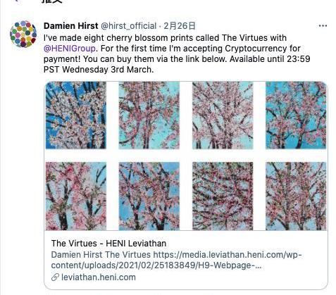Click the second print in the top row
Screen dimensions: 336x295
coord(149,115)
